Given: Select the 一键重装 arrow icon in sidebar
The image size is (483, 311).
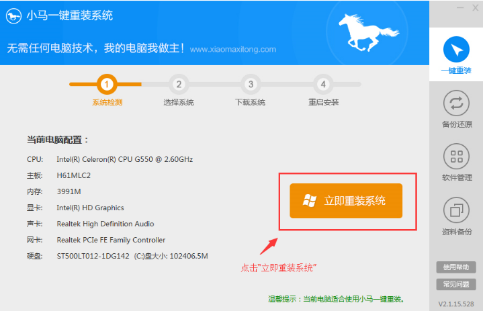Looking at the screenshot, I should click(x=456, y=49).
